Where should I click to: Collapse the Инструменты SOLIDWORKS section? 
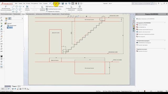pyautogui.click(x=165, y=23)
